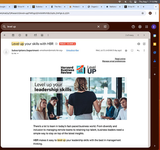Open the Read online link
This screenshot has height=150, width=160.
tap(120, 59)
